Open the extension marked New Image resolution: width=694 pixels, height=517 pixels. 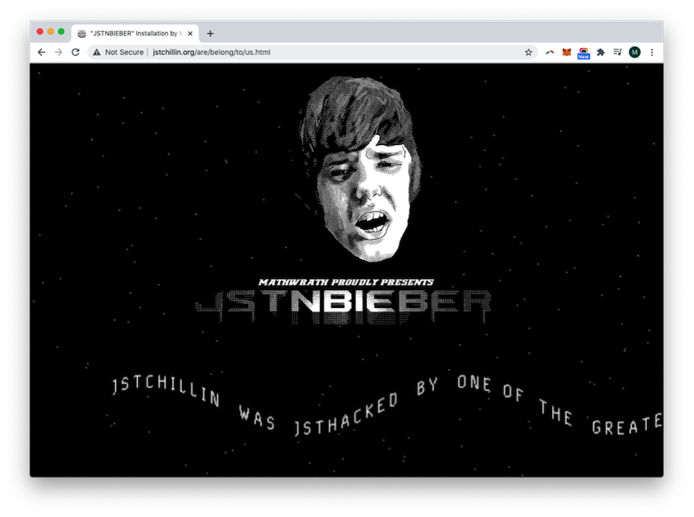584,53
